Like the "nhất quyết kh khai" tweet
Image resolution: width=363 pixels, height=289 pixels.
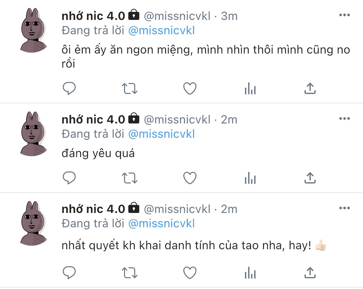point(190,273)
